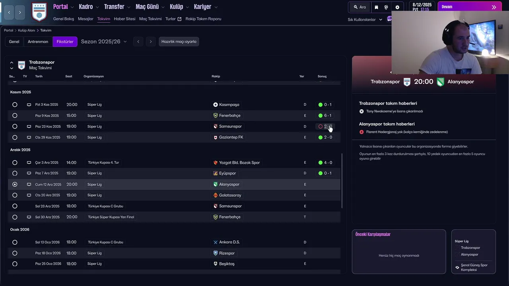The height and width of the screenshot is (286, 509).
Task: Open Rakip Takım Raporu tab
Action: click(203, 19)
